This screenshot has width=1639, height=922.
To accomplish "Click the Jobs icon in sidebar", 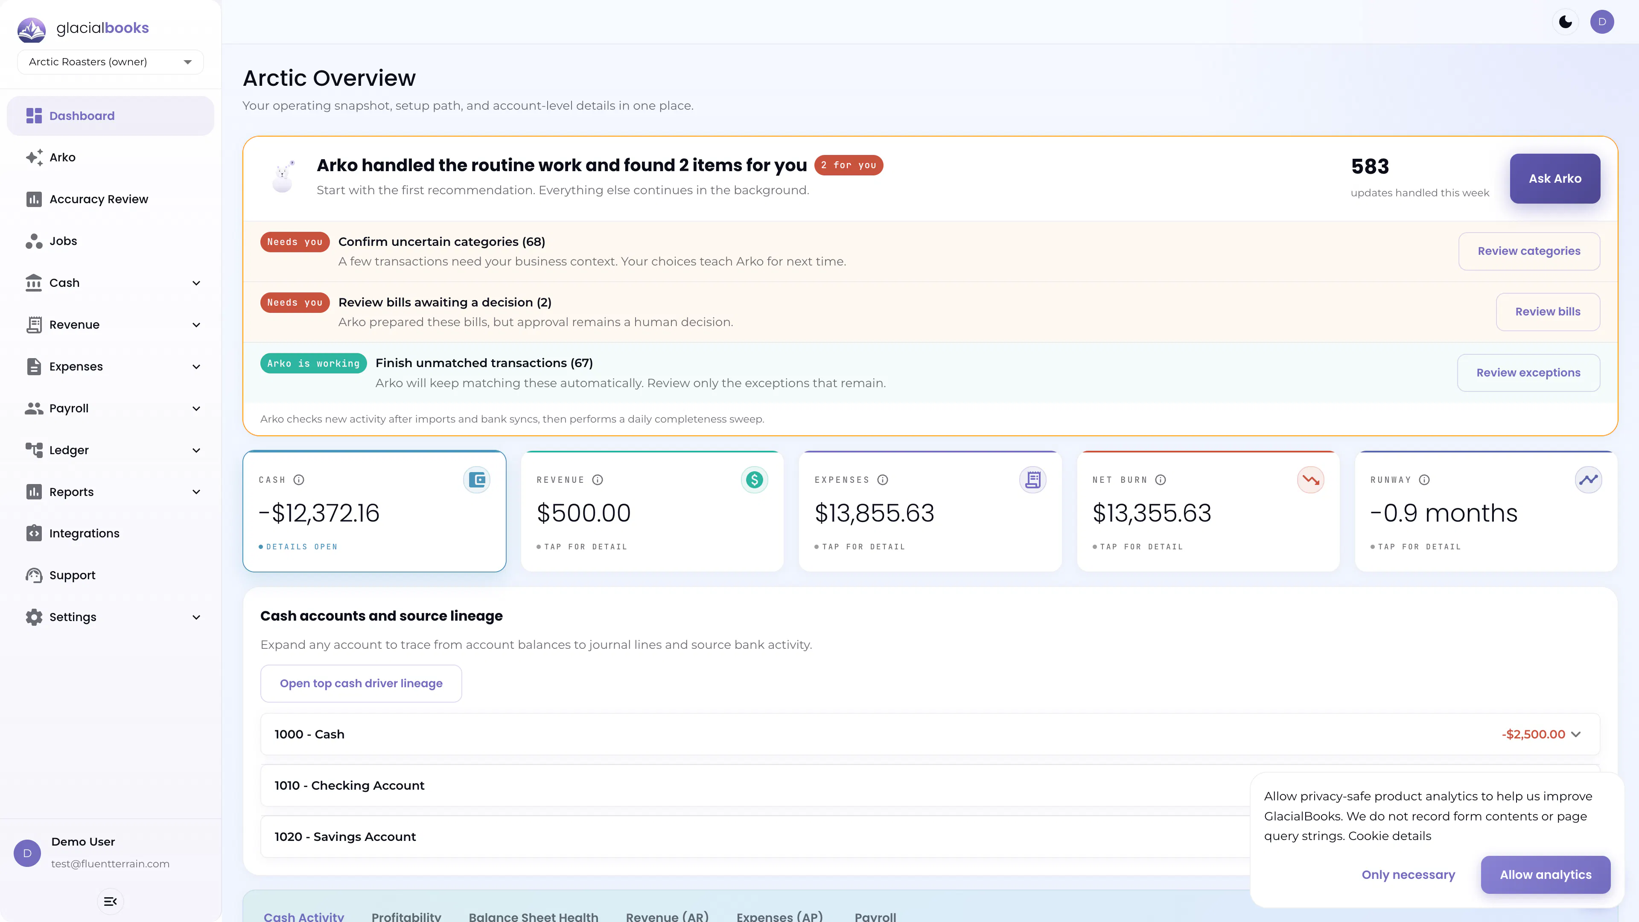I will coord(34,241).
